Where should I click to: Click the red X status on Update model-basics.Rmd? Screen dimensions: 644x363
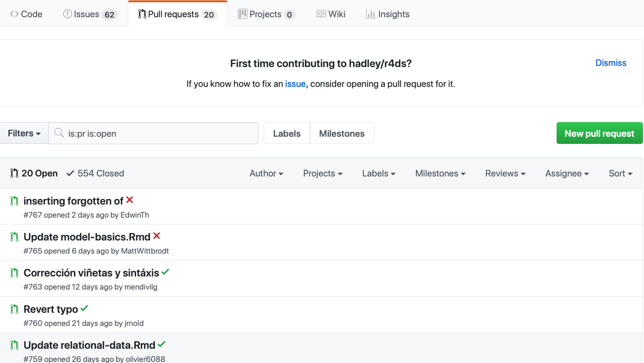[x=157, y=236]
